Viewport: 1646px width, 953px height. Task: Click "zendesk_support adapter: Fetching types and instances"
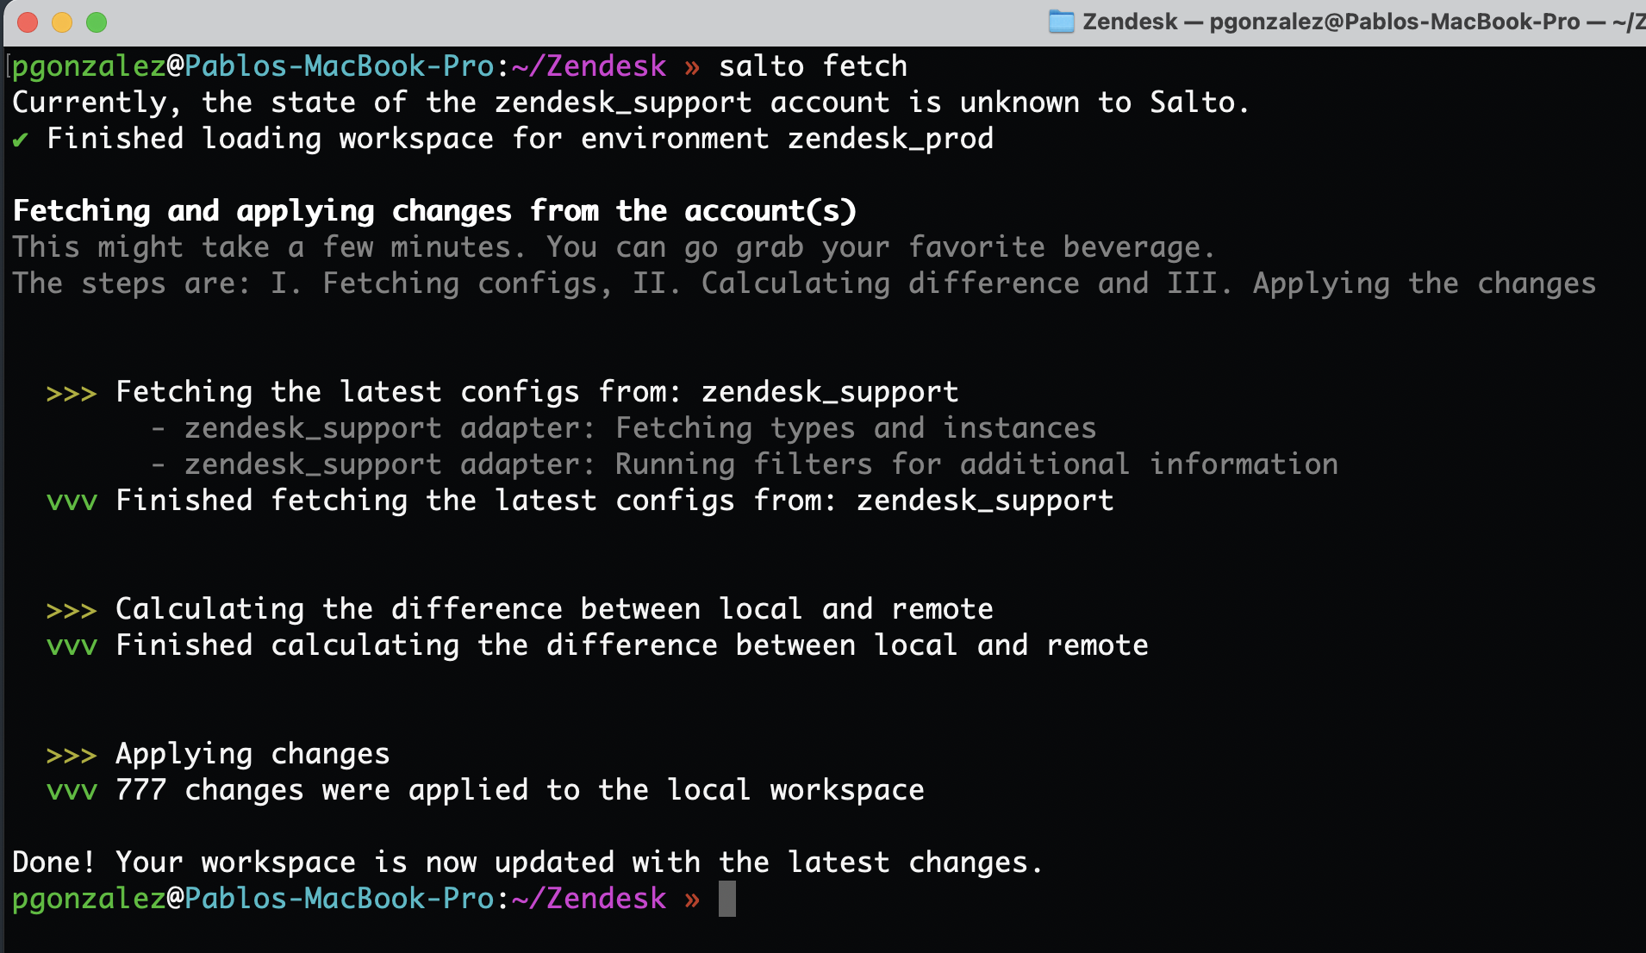[x=640, y=428]
